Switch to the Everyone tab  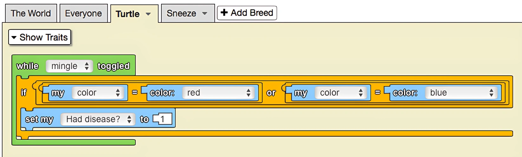pos(83,13)
